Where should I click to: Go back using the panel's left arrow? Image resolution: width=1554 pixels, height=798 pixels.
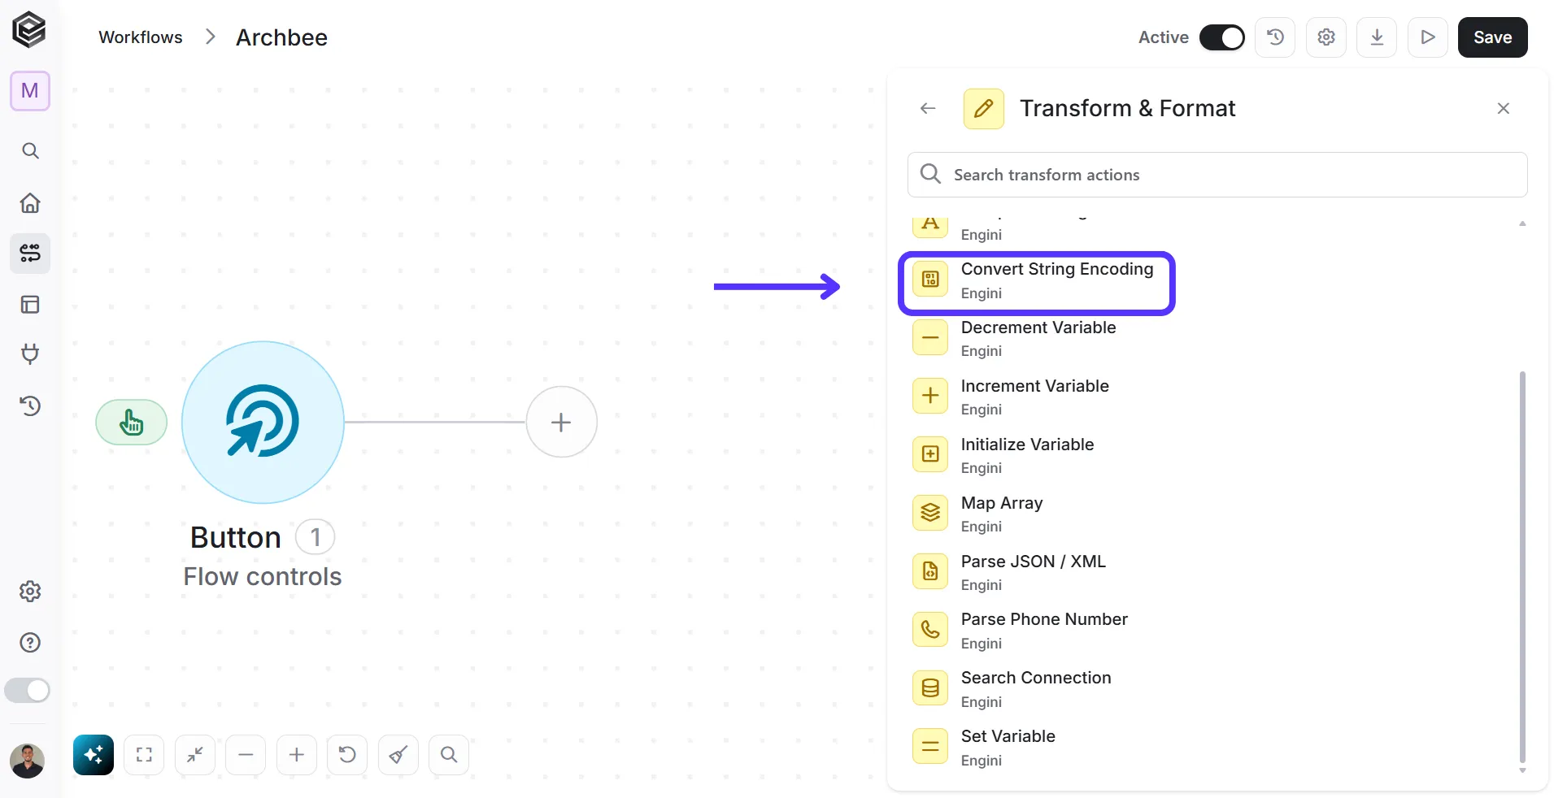[x=928, y=108]
